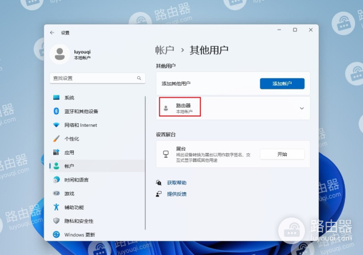Open 网络和 Internet category
The image size is (363, 255).
pos(97,125)
